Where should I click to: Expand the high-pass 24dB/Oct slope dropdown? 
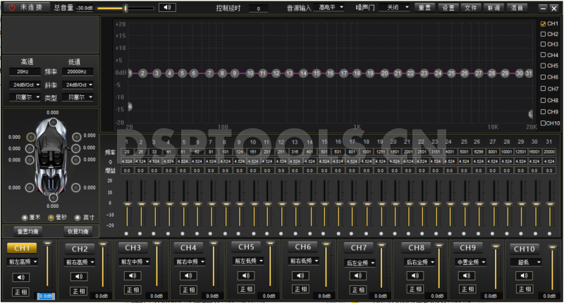(x=26, y=85)
